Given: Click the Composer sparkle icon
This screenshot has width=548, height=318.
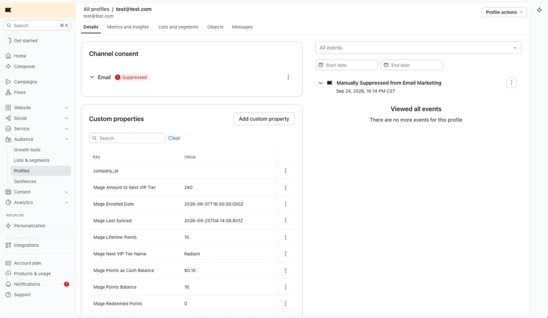Looking at the screenshot, I should tap(8, 66).
